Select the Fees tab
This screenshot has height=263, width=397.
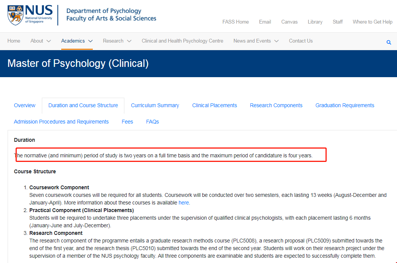(x=127, y=122)
